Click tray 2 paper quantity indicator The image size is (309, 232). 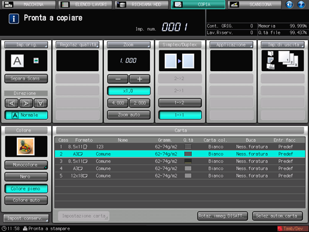pyautogui.click(x=188, y=154)
